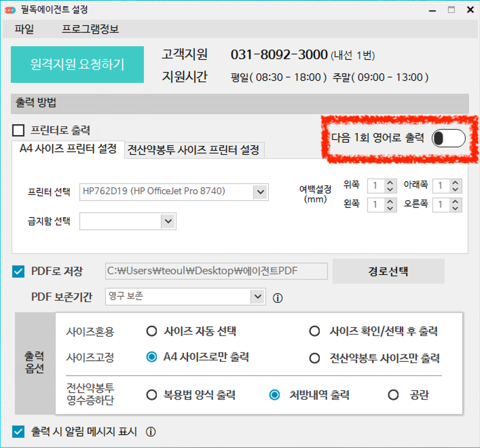Image resolution: width=480 pixels, height=448 pixels.
Task: Click the info icon beside 알림 메시지 표시
Action: [151, 432]
